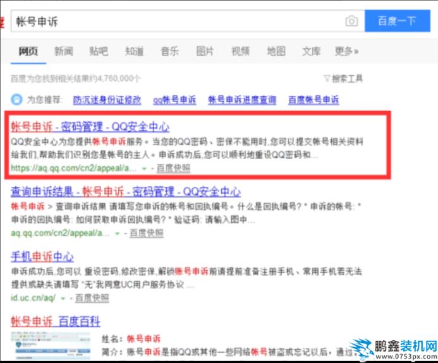Expand the 更多» tab menu
Image resolution: width=438 pixels, height=363 pixels.
pos(346,51)
